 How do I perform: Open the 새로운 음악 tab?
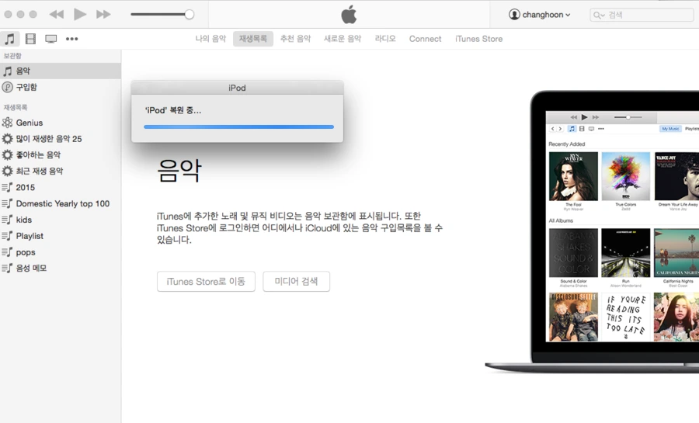343,39
